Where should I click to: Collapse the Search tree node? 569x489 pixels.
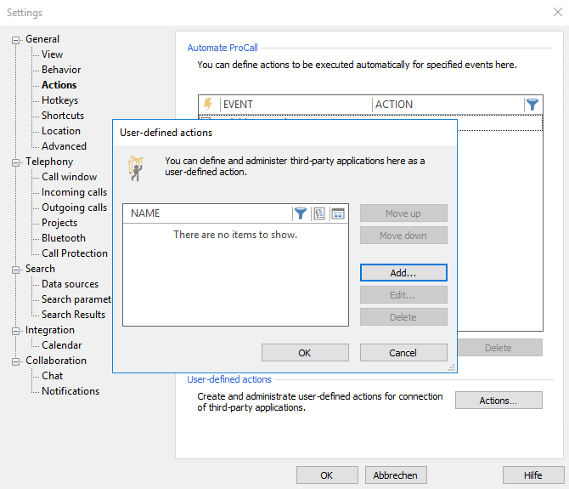[16, 269]
